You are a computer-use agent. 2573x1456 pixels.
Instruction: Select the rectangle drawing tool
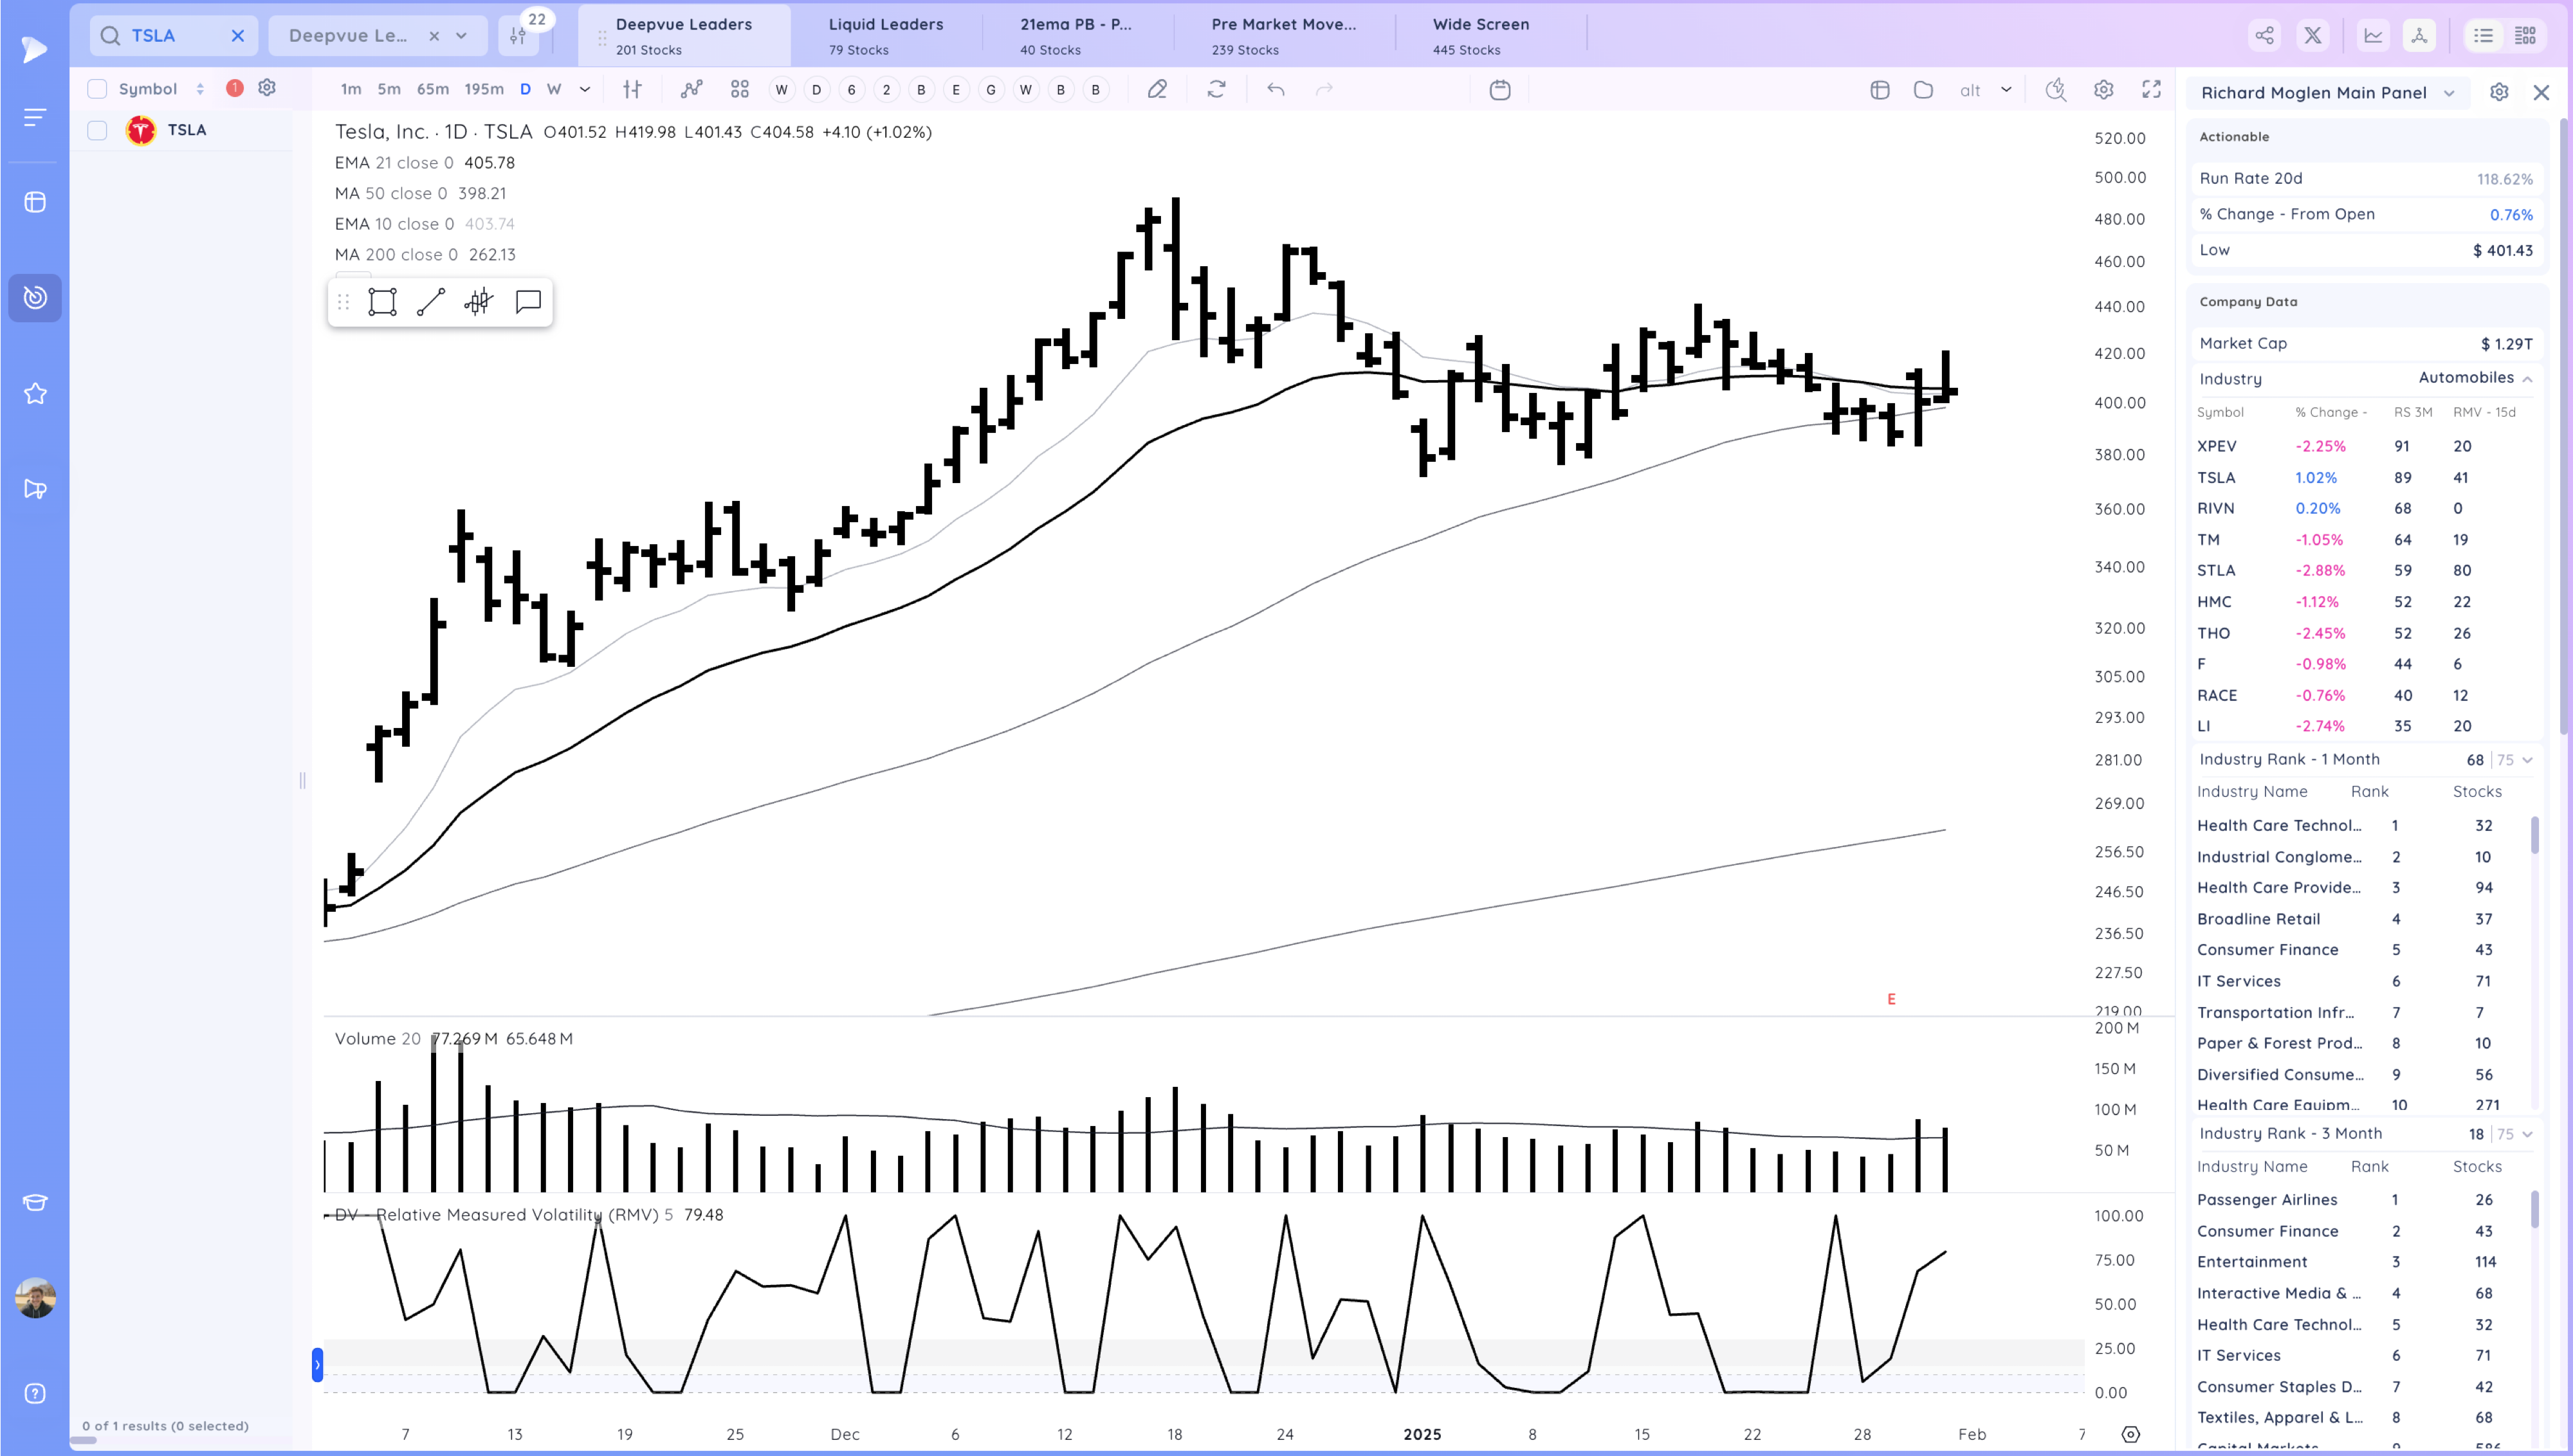(382, 302)
